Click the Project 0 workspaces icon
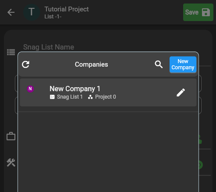Screen dimensions: 216x192 point(90,97)
